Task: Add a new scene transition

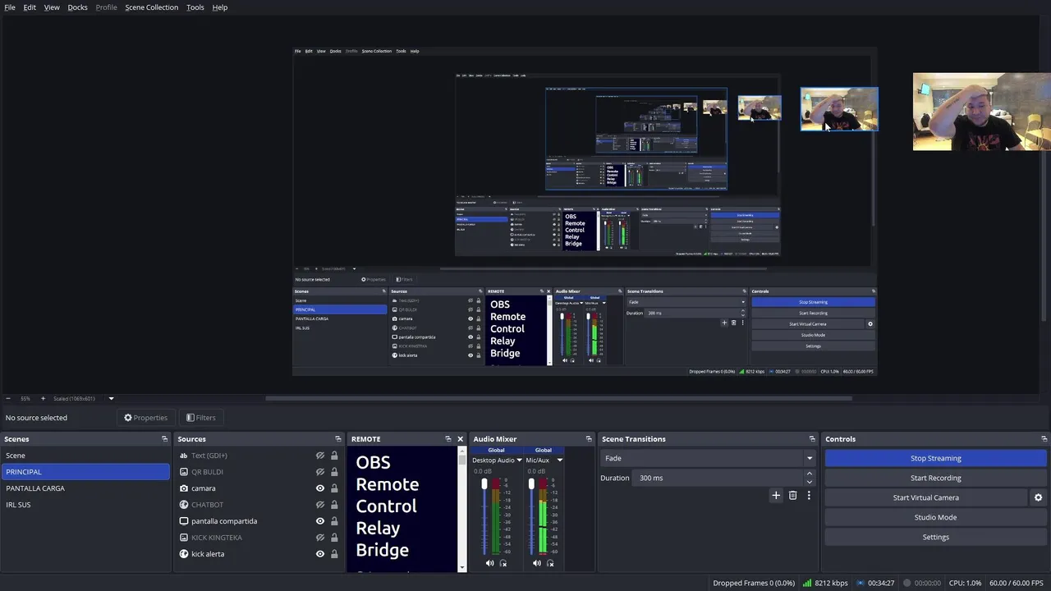Action: click(x=776, y=496)
